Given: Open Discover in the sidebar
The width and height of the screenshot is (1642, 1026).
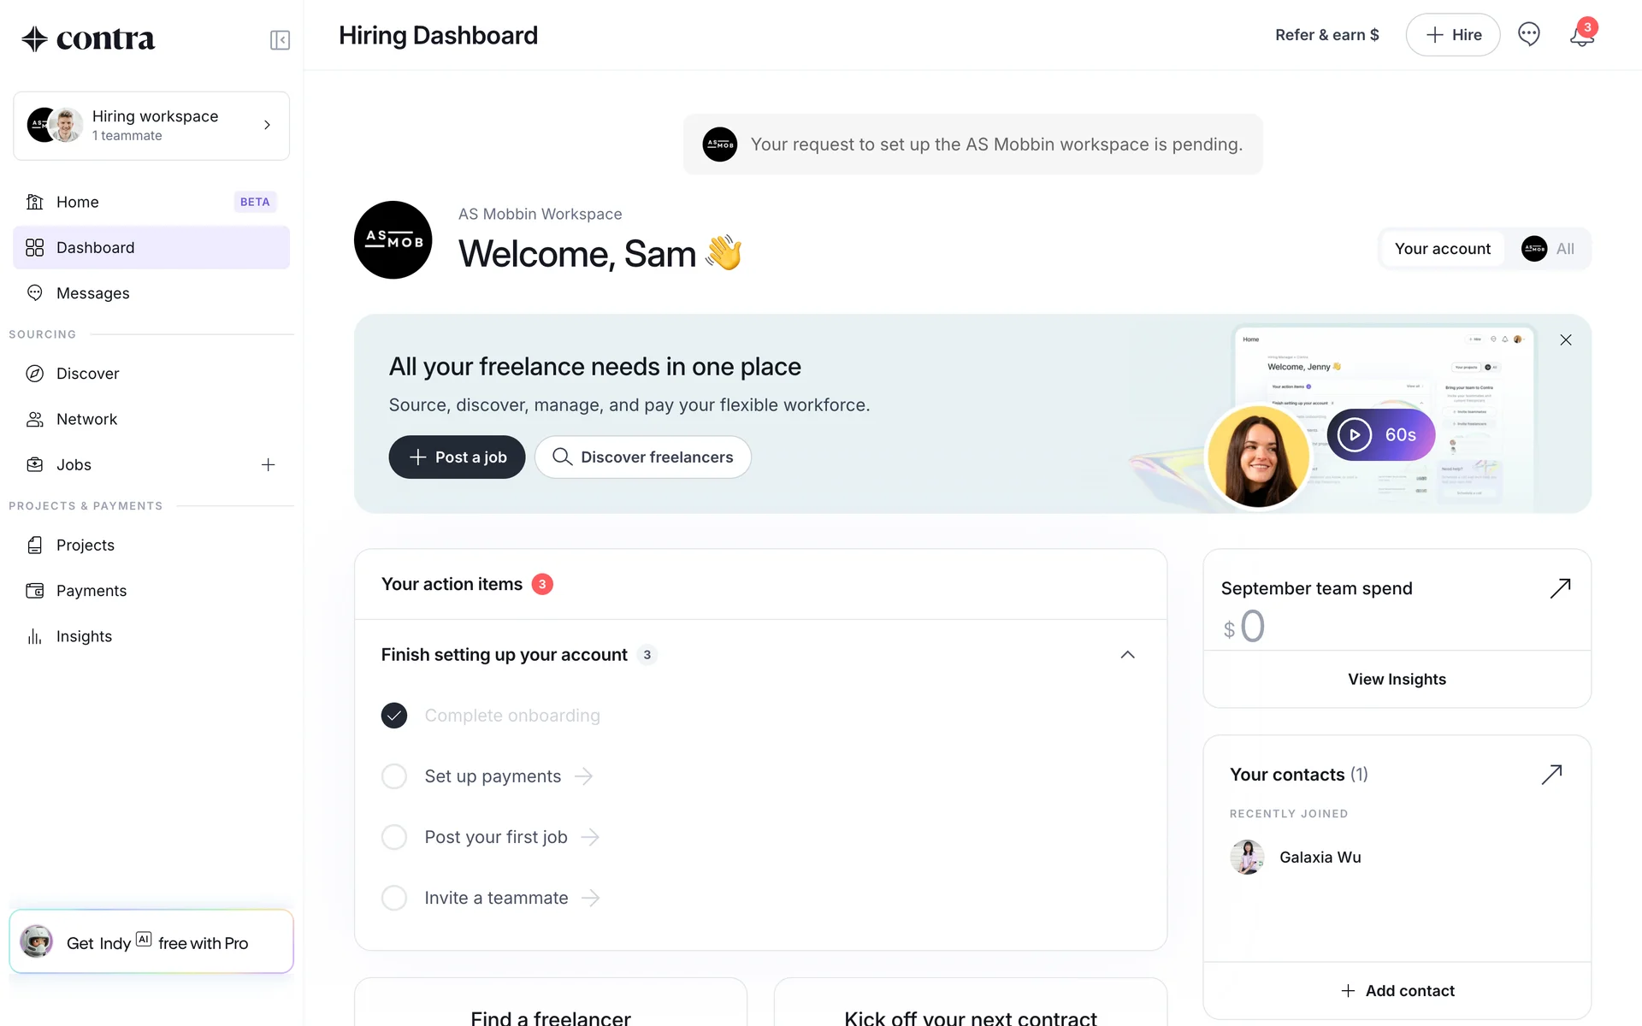Looking at the screenshot, I should [x=87, y=374].
